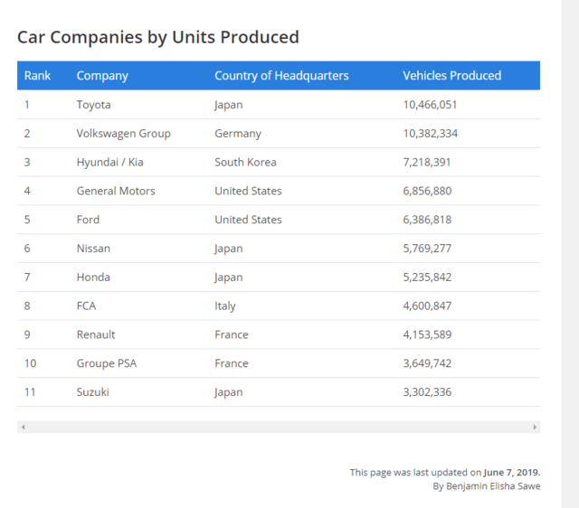This screenshot has width=579, height=508.
Task: Select the Toyota company cell
Action: pyautogui.click(x=94, y=105)
